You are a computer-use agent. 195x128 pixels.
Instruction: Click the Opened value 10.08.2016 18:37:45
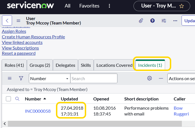pos(104,111)
